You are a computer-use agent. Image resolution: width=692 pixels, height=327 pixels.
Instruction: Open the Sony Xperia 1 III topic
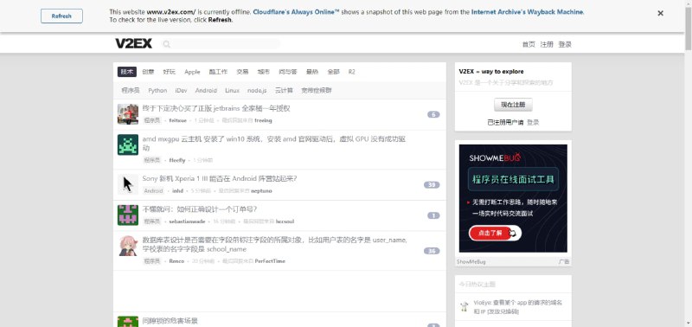click(x=220, y=179)
